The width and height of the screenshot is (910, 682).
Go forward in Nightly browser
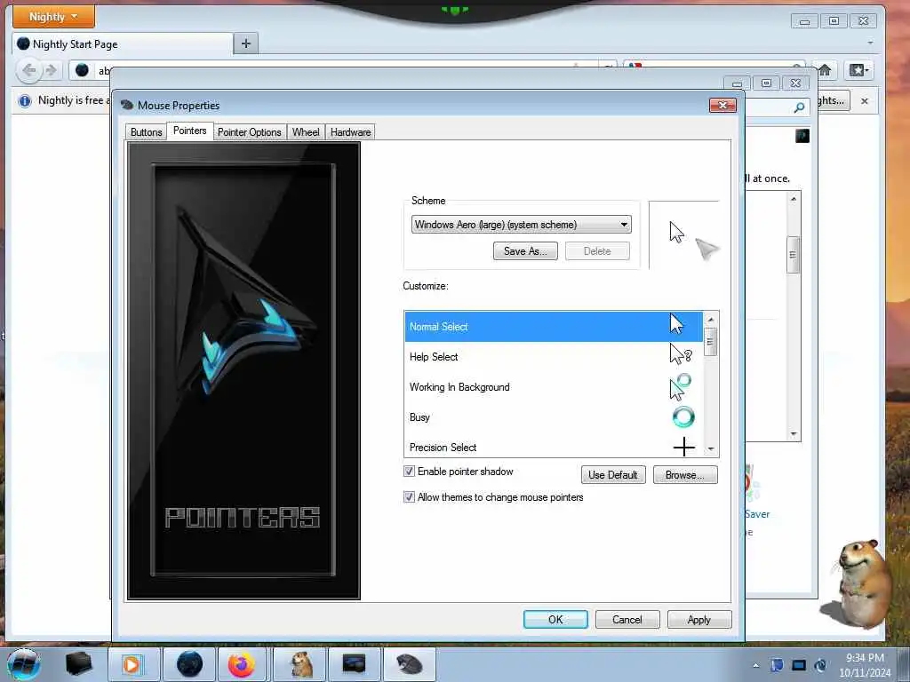point(51,71)
